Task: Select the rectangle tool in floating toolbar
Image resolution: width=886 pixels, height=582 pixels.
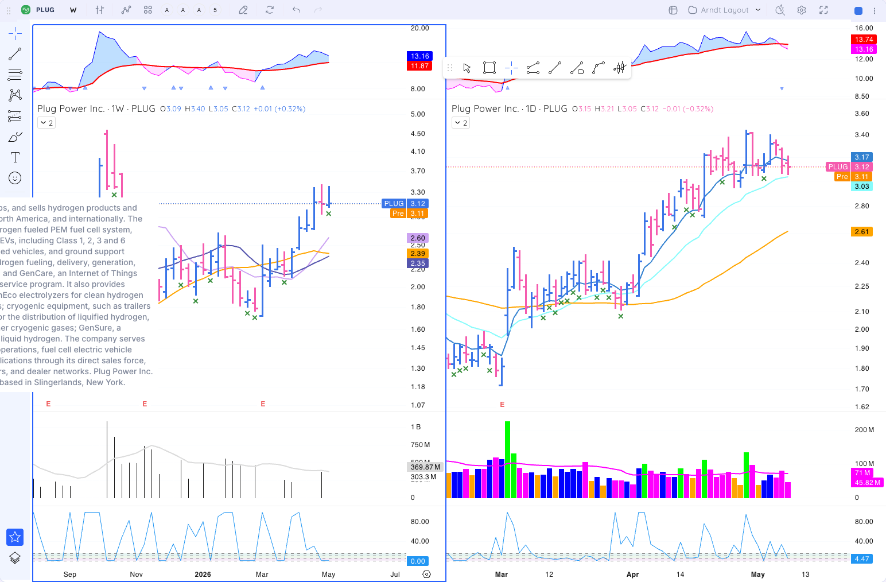Action: click(x=489, y=68)
